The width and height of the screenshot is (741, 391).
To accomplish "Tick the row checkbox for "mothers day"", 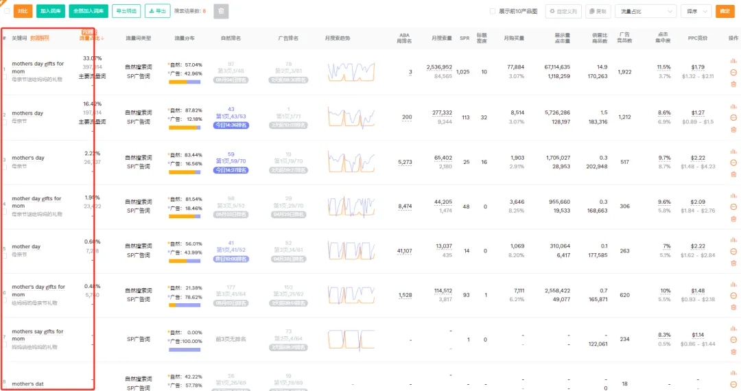I will click(x=4, y=122).
